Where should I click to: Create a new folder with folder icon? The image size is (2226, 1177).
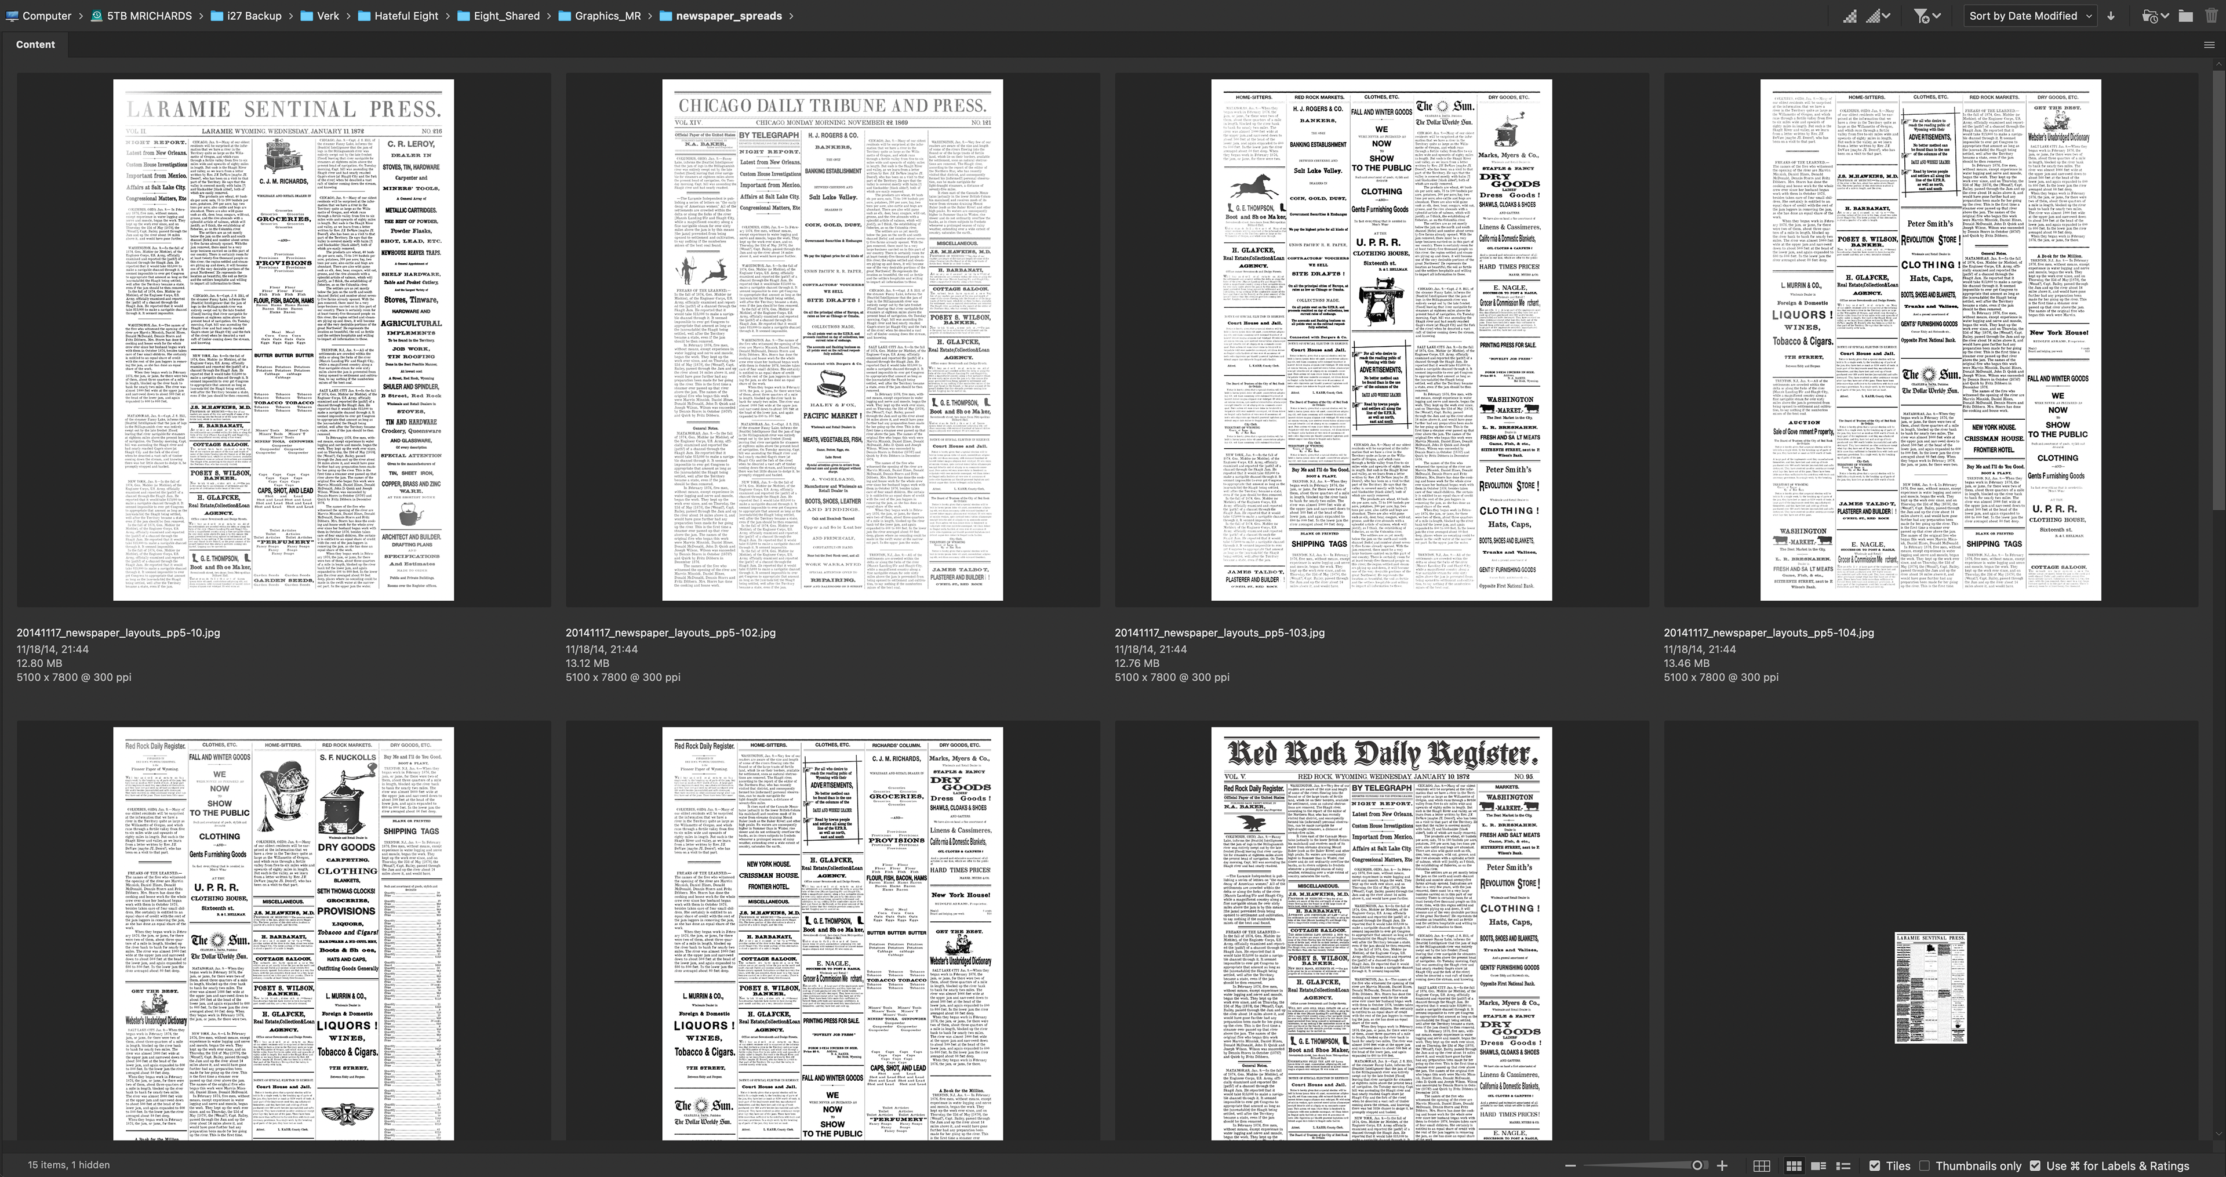(2185, 16)
